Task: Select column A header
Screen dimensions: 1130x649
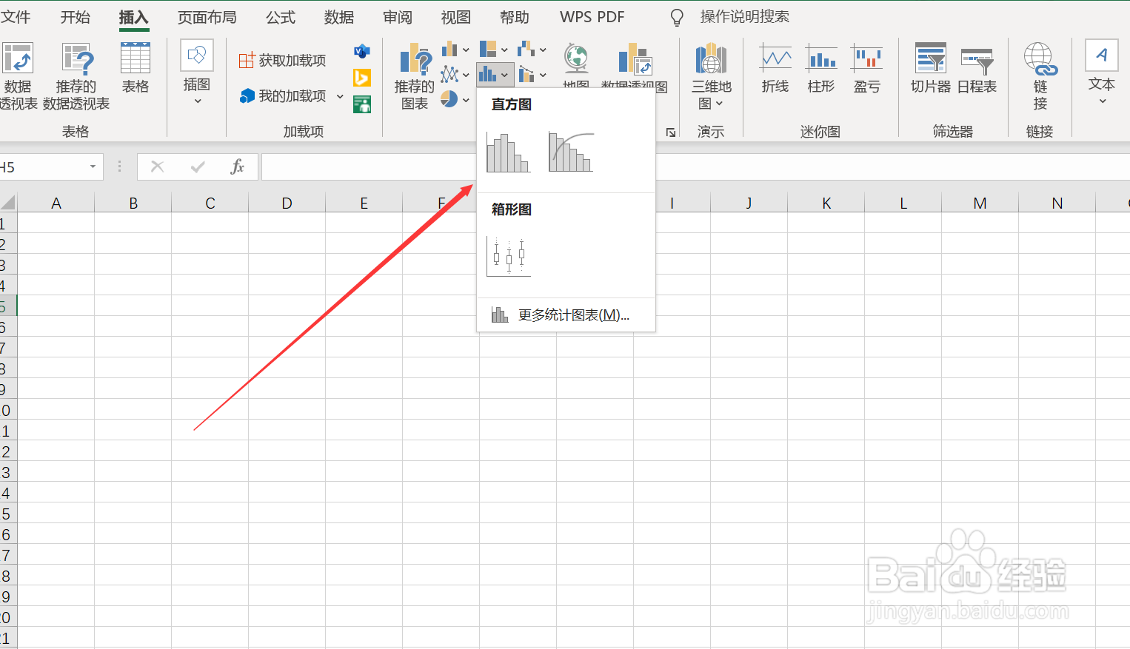Action: (x=56, y=203)
